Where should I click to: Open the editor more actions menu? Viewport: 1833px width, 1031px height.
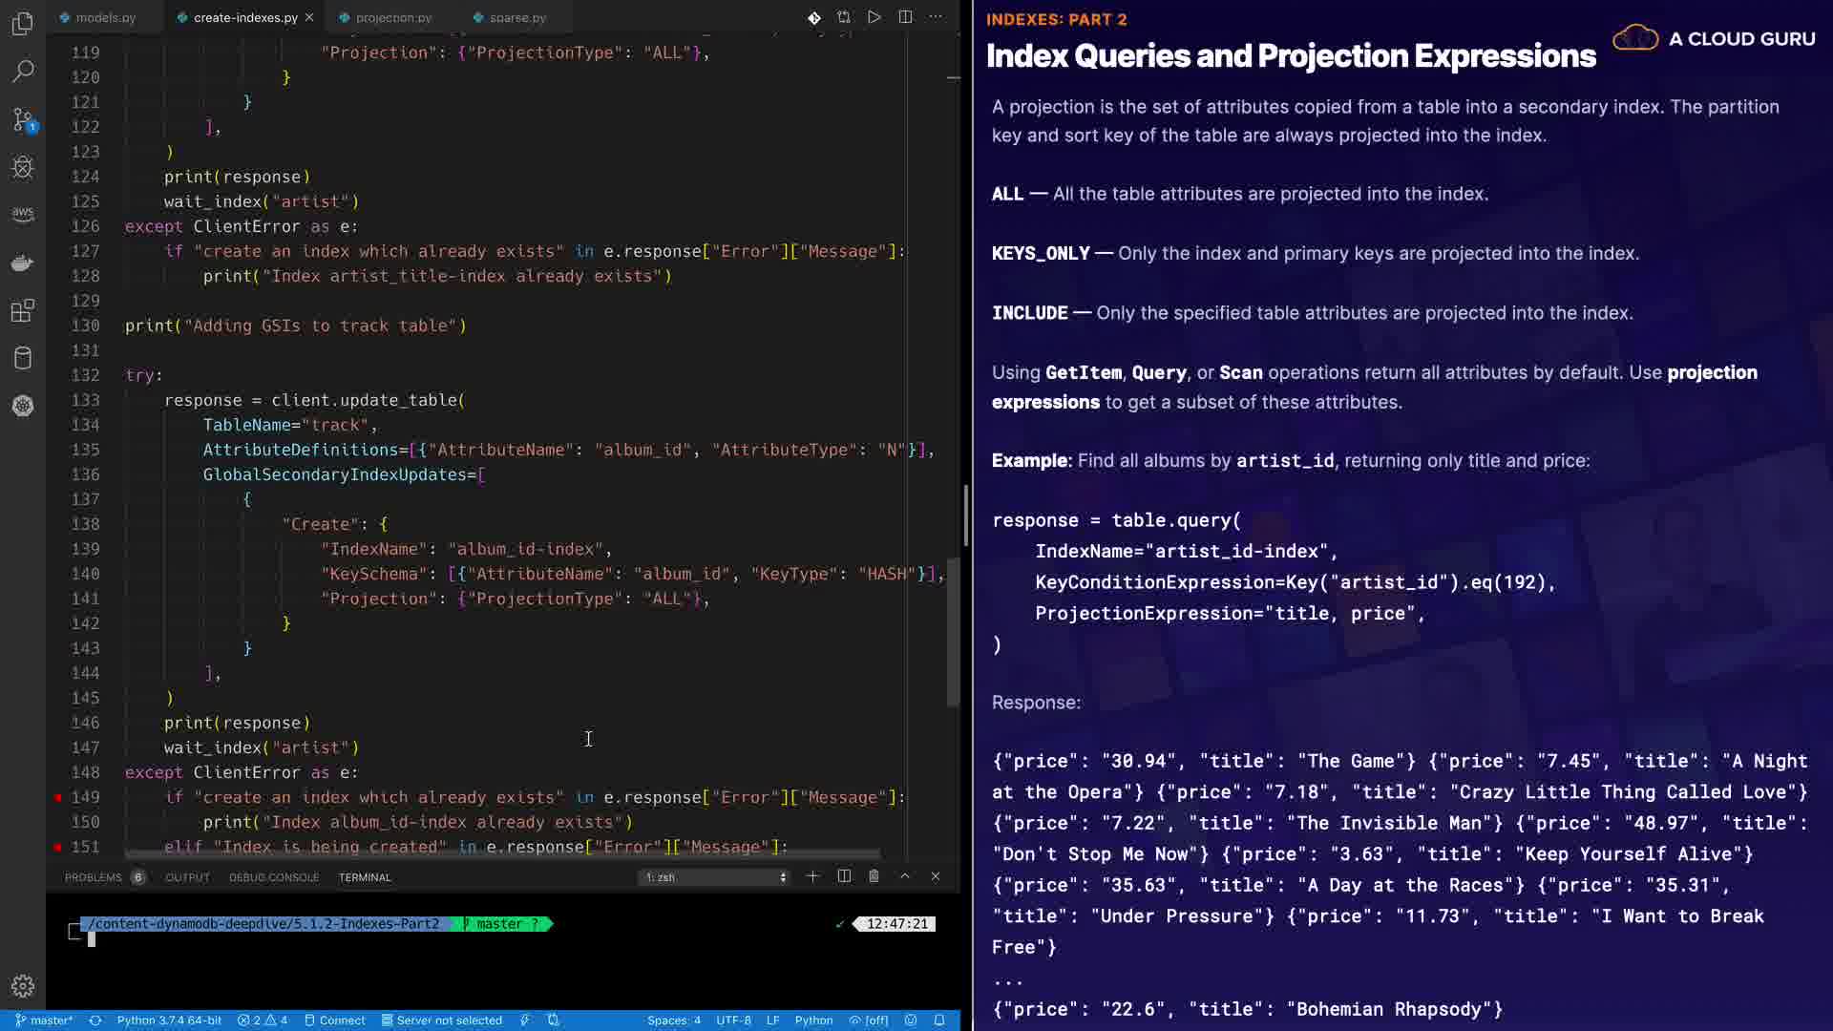point(936,17)
